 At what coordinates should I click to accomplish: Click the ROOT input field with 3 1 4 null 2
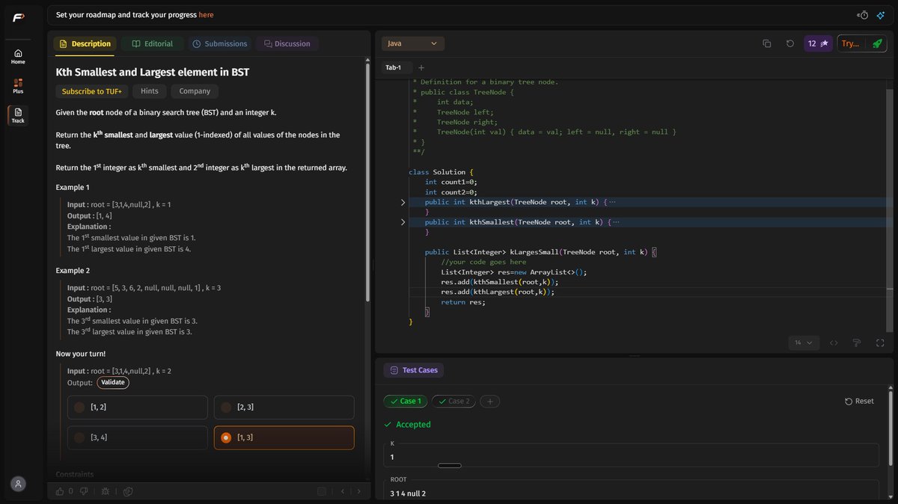pos(631,491)
